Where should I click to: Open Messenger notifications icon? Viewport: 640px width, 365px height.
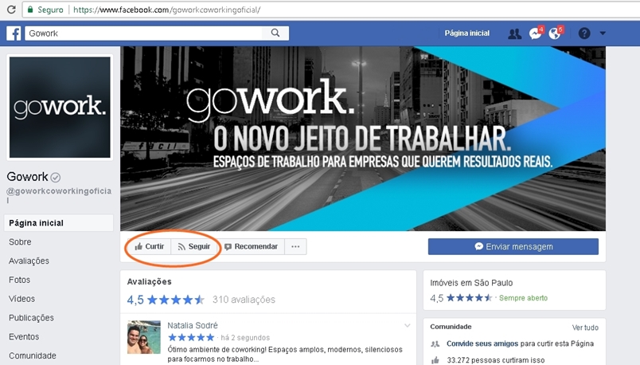[535, 33]
